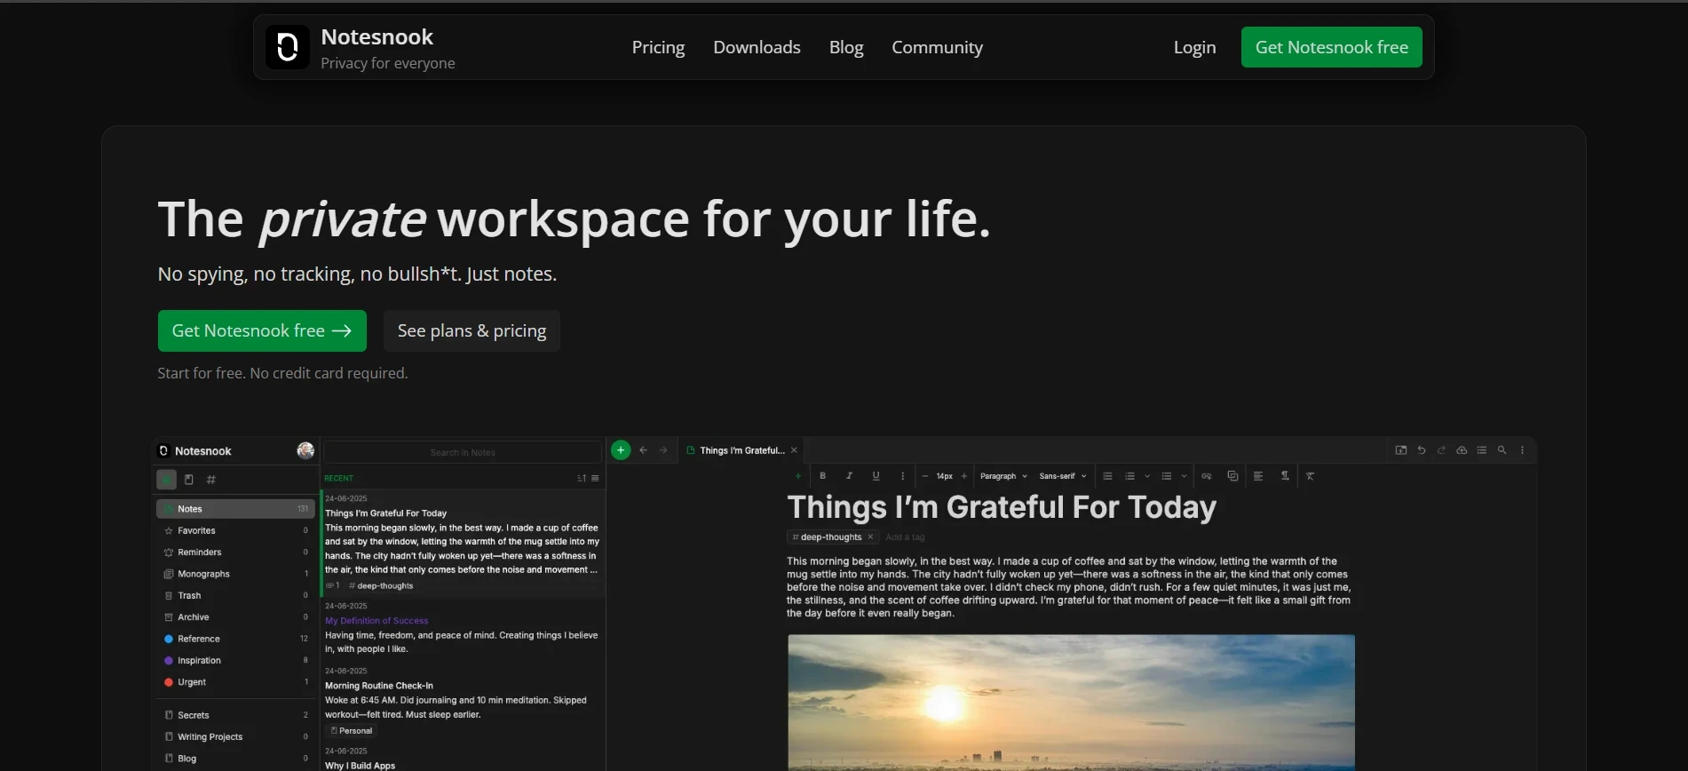1688x771 pixels.
Task: Go to the Blog
Action: pos(846,47)
